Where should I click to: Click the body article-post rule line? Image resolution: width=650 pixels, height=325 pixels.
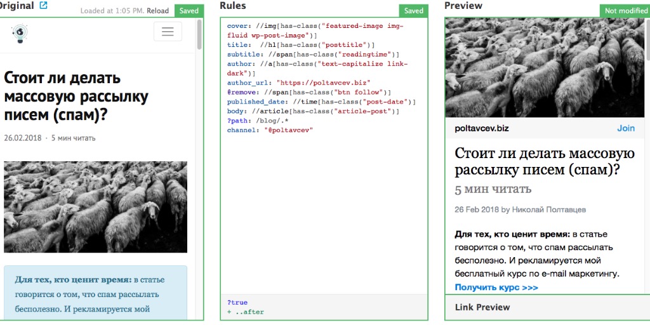[313, 112]
